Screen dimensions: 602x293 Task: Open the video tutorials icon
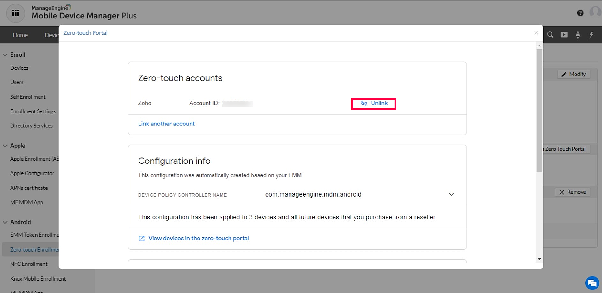pos(564,35)
